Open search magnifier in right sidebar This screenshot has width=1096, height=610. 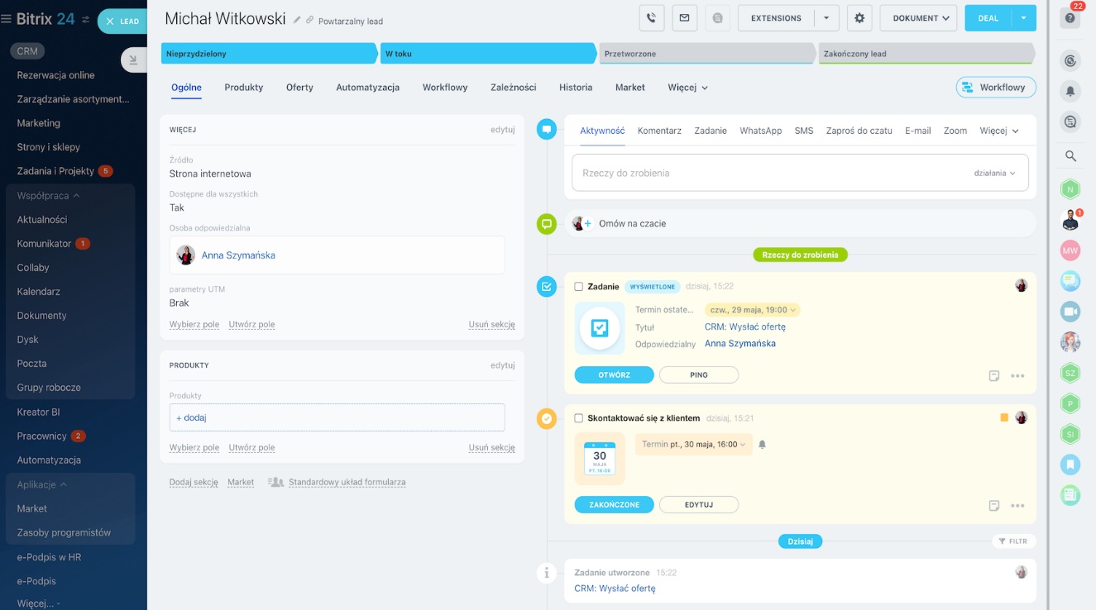[x=1070, y=155]
